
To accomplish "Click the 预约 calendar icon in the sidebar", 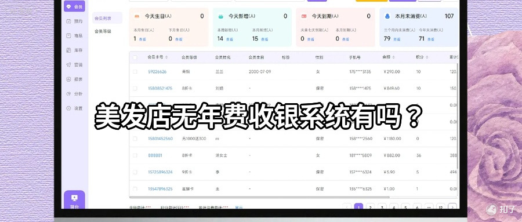I will click(68, 21).
